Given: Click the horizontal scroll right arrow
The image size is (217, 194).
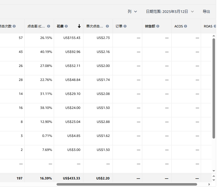Looking at the screenshot, I should [209, 184].
